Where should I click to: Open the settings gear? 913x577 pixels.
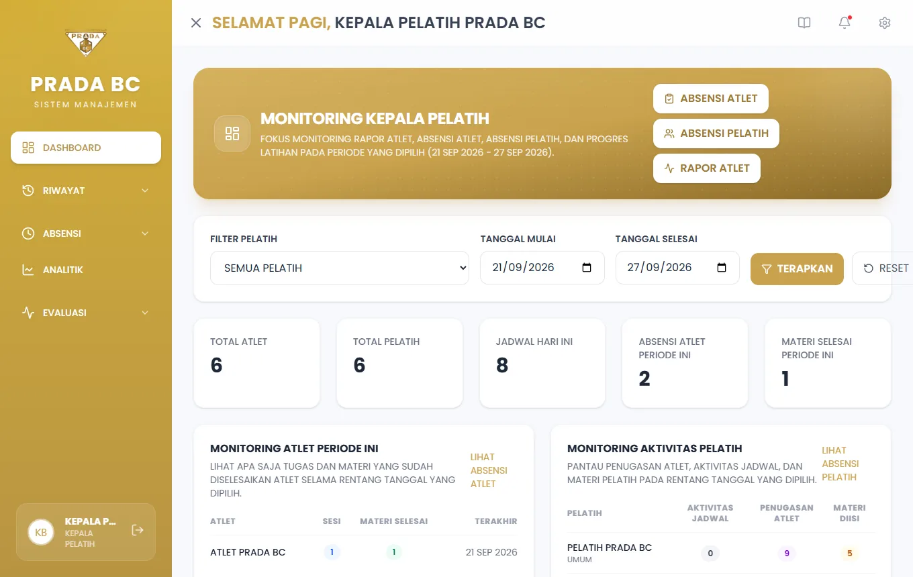(x=885, y=23)
